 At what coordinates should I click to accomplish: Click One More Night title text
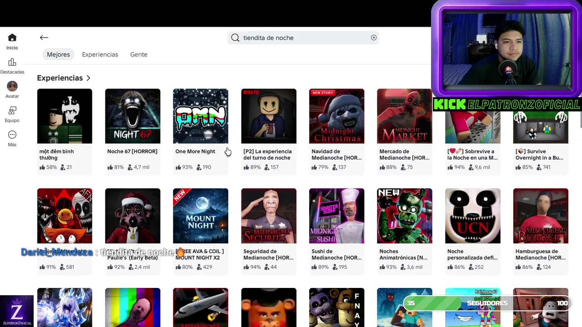(x=195, y=151)
